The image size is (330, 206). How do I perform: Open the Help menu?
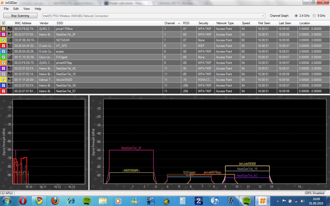click(38, 9)
